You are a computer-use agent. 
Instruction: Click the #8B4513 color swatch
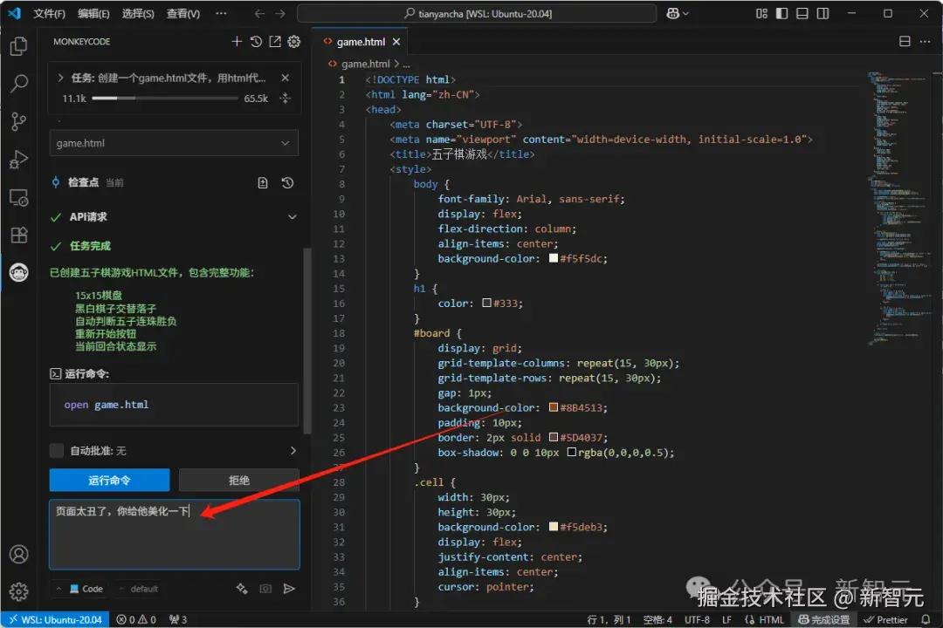tap(554, 407)
